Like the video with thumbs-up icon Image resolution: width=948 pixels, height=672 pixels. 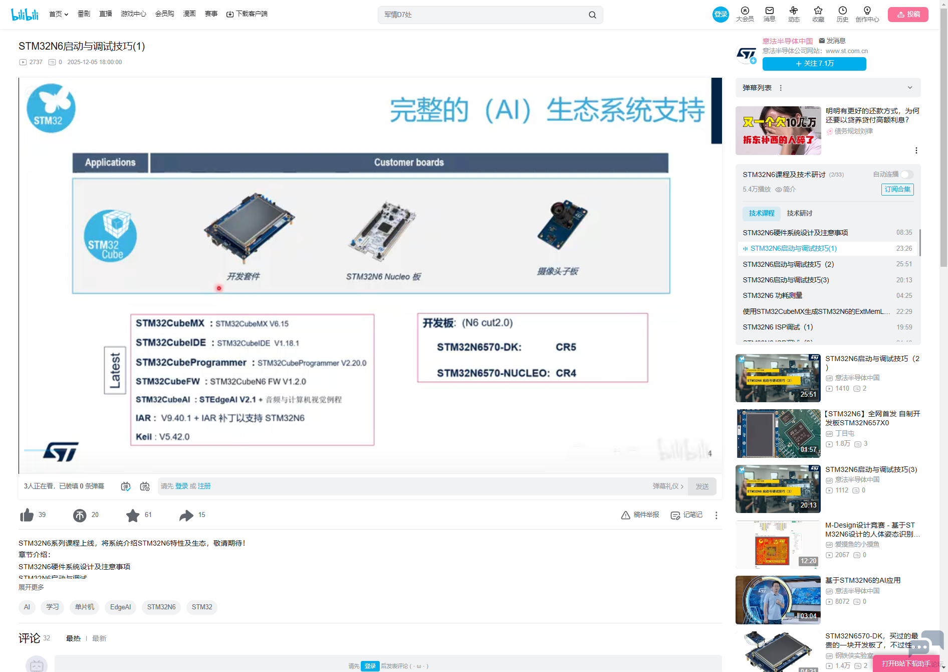point(27,515)
